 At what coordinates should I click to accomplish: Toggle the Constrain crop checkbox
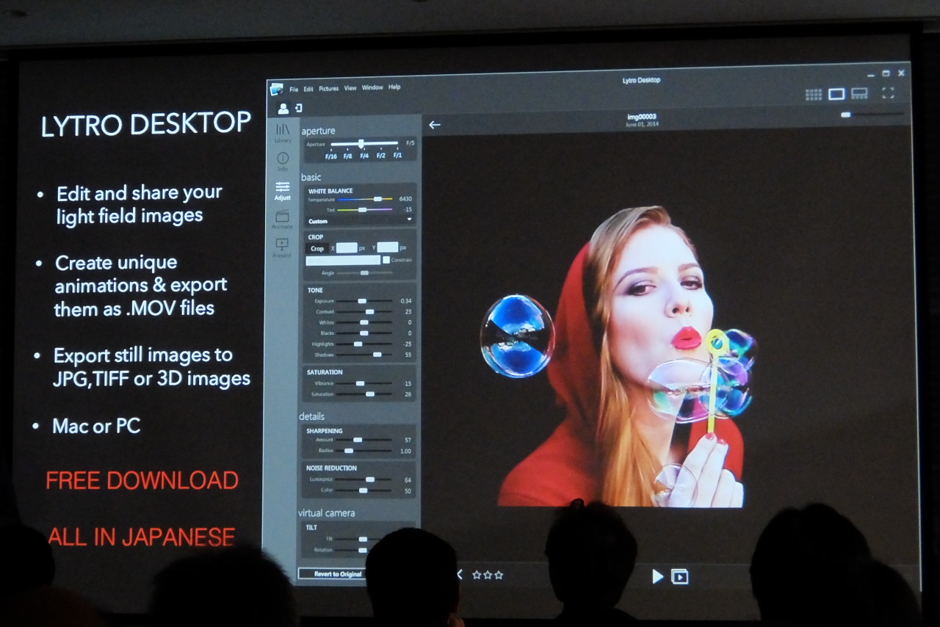click(386, 260)
